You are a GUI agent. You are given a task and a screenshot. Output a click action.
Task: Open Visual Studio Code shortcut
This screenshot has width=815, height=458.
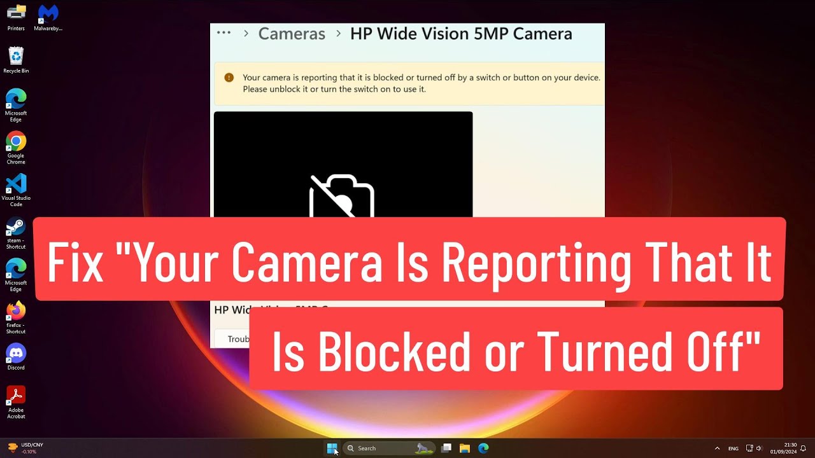tap(16, 190)
